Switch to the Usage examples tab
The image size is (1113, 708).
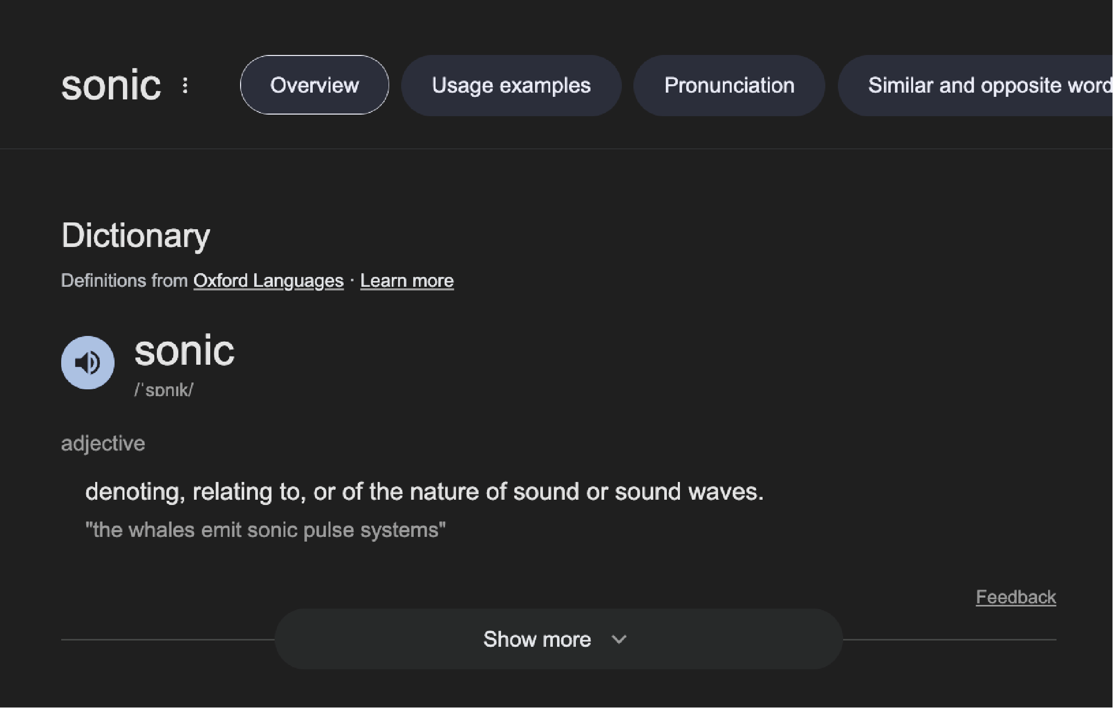511,85
